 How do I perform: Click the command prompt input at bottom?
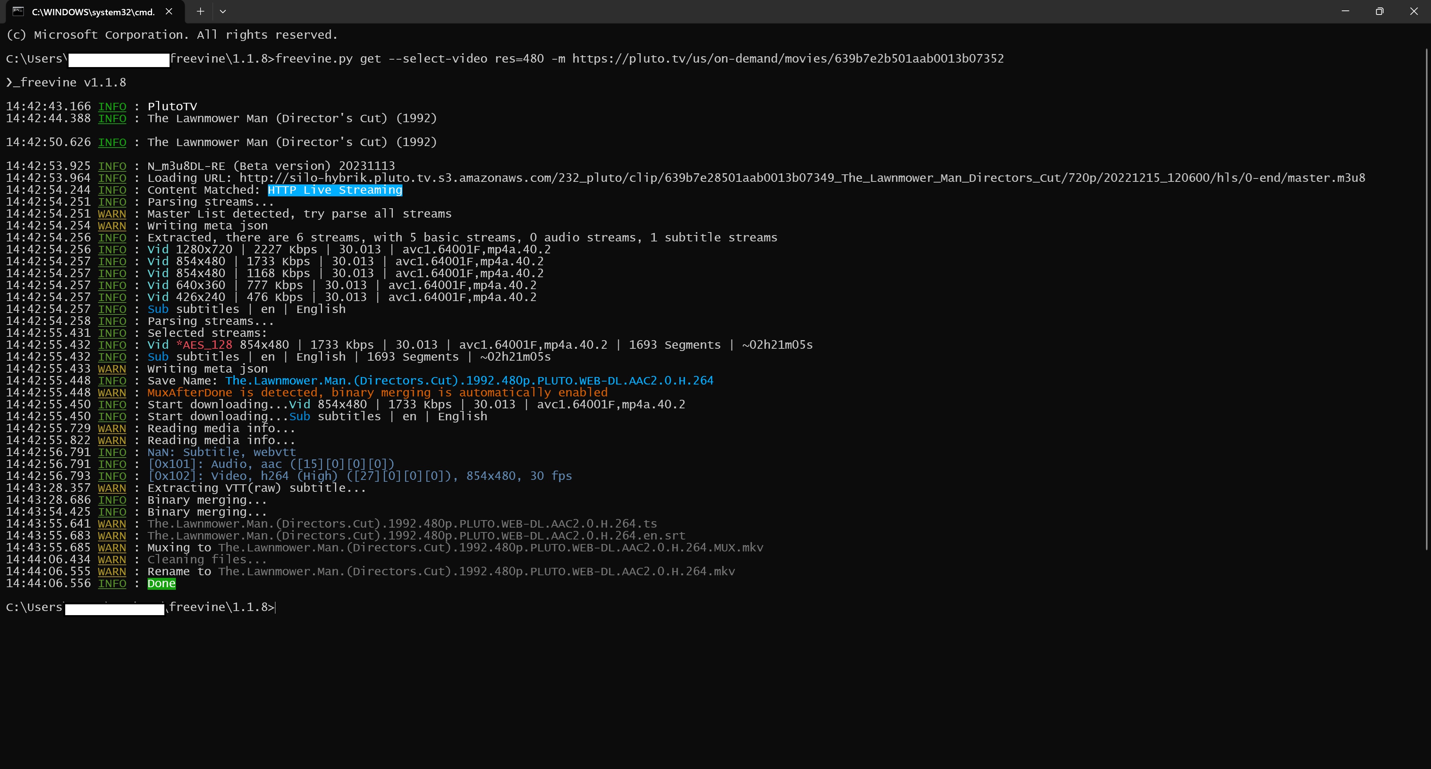click(x=276, y=607)
